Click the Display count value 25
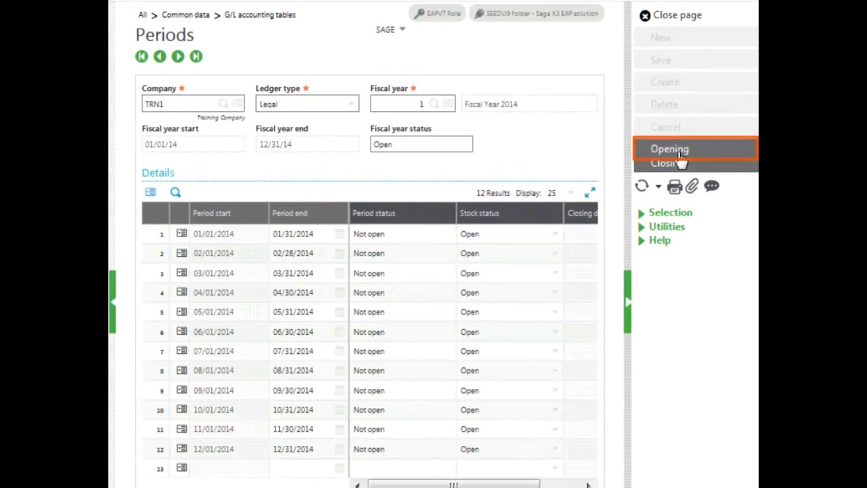The width and height of the screenshot is (867, 488). click(x=551, y=193)
